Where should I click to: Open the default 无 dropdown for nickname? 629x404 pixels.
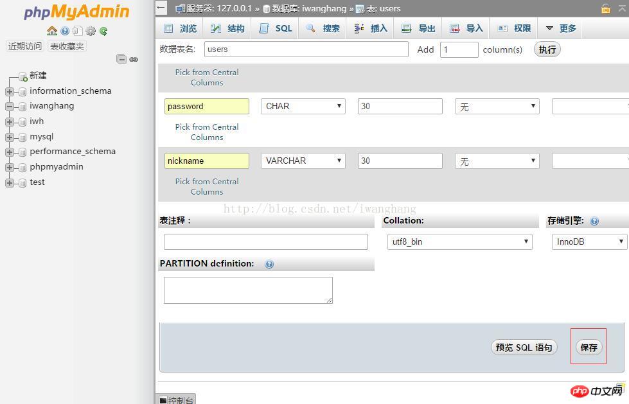(497, 161)
